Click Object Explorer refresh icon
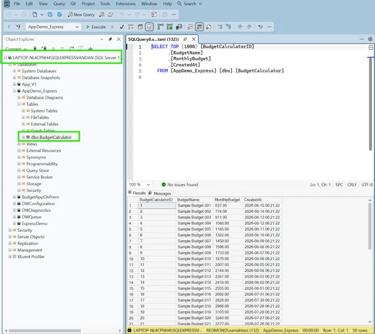Image resolution: width=375 pixels, height=334 pixels. click(71, 49)
